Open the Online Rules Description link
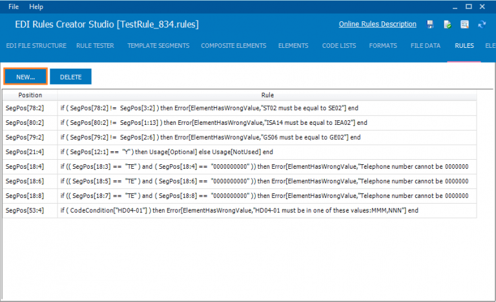This screenshot has width=496, height=302. (x=377, y=24)
